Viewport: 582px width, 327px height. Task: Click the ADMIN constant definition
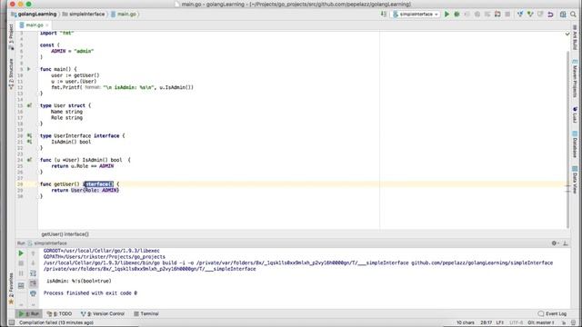point(58,51)
